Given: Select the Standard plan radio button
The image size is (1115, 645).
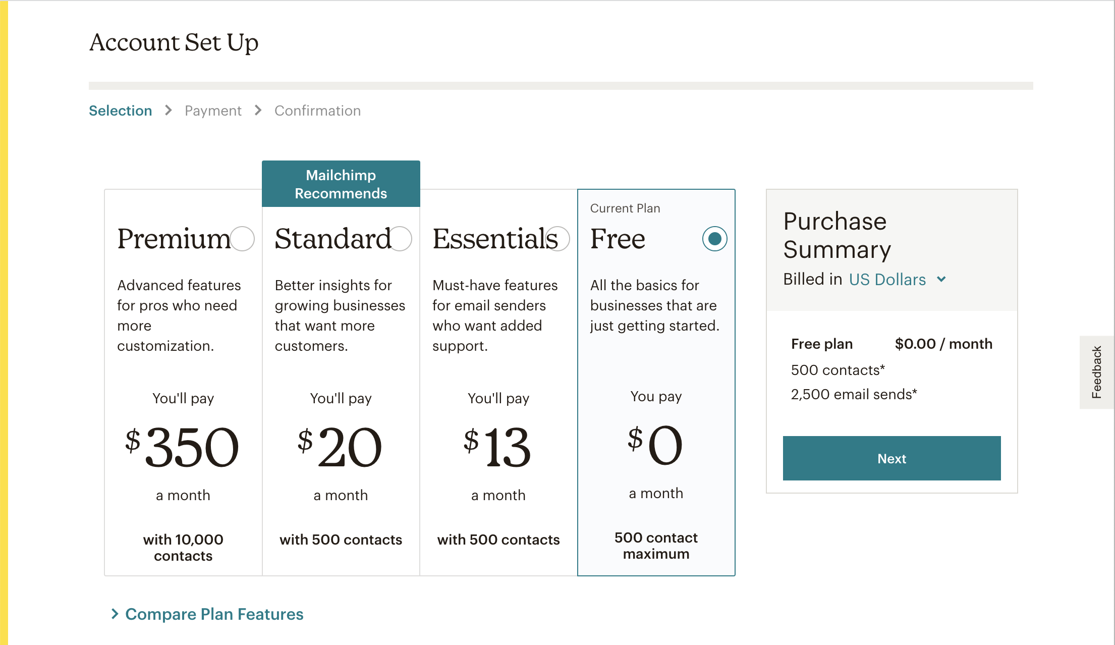Looking at the screenshot, I should click(x=401, y=239).
